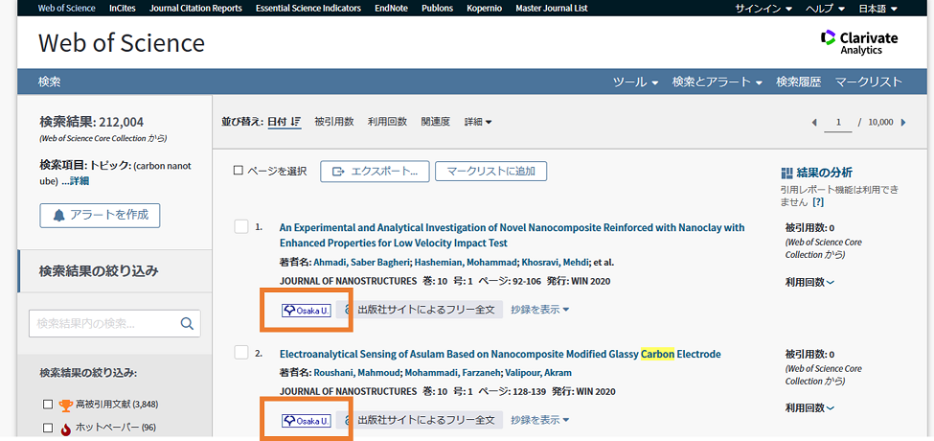Click the ...詳細 link under search topic
The width and height of the screenshot is (934, 441).
[x=75, y=181]
